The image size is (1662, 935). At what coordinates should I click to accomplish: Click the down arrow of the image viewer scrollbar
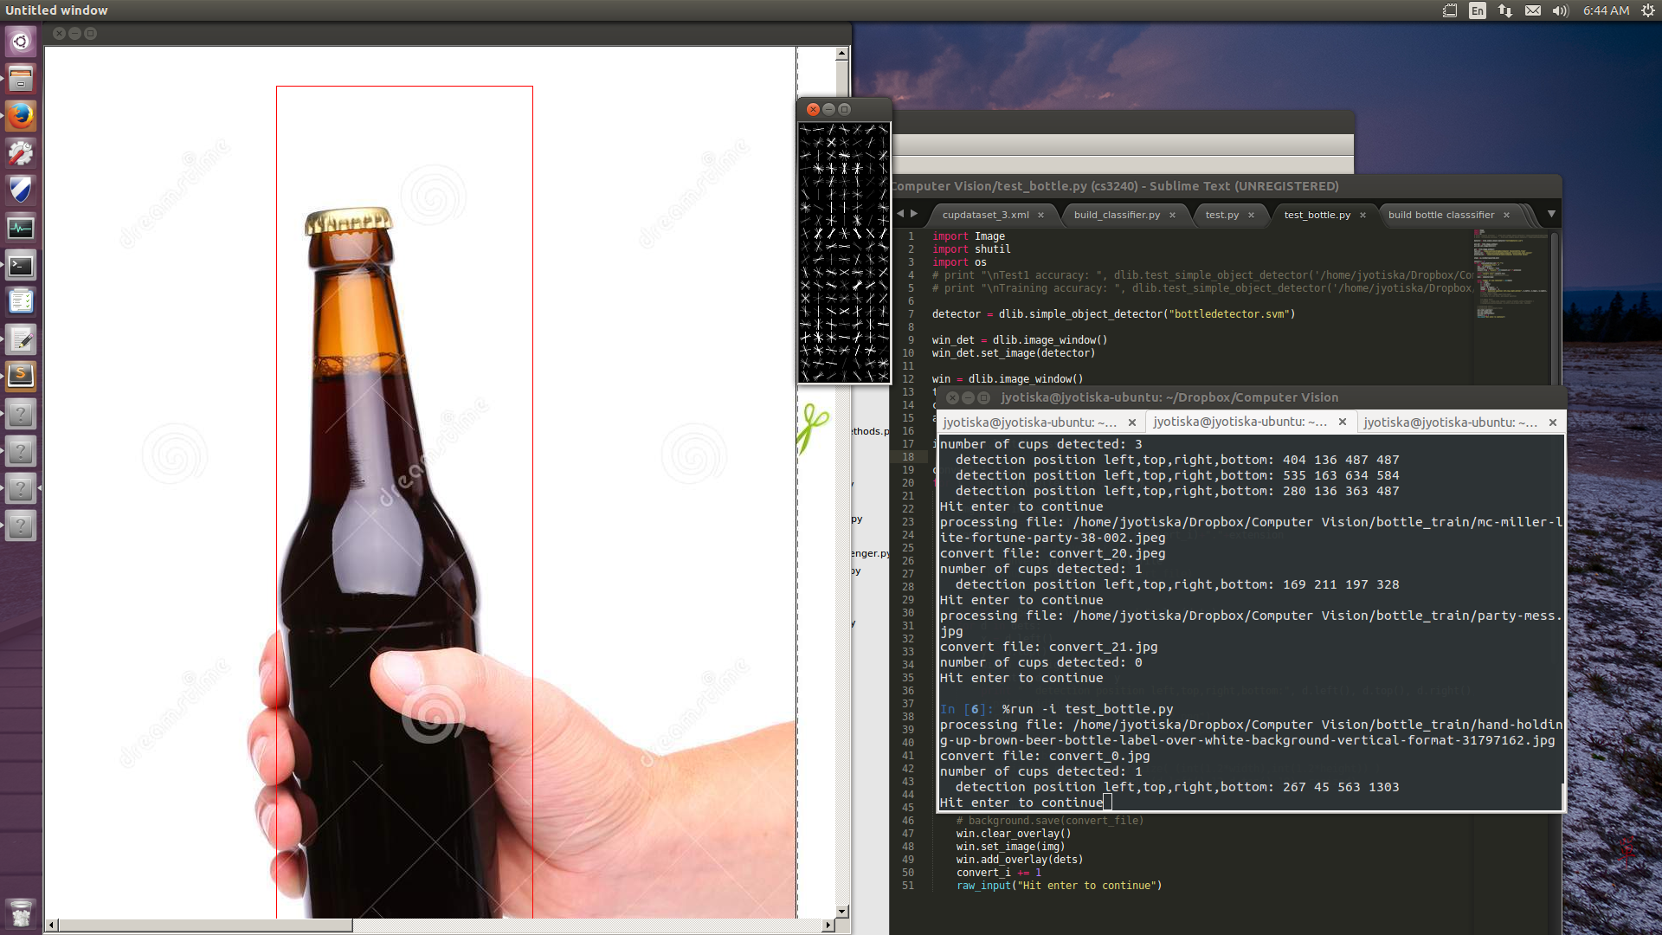841,910
